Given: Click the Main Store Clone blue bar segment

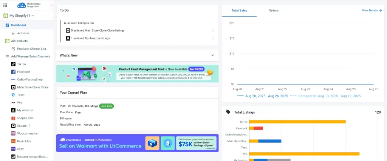Looking at the screenshot, I should [x=270, y=141].
